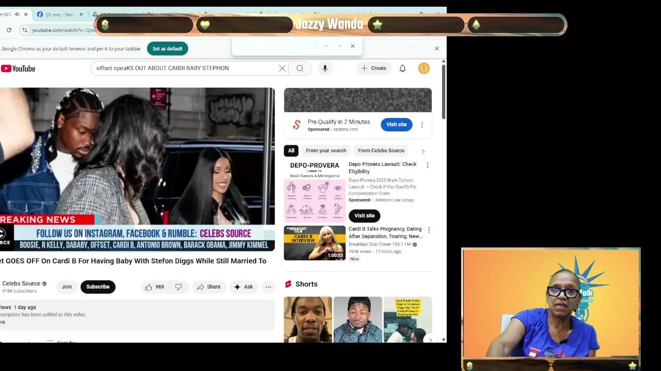Click scrollbar down arrow at page bottom
The image size is (661, 371).
444,340
